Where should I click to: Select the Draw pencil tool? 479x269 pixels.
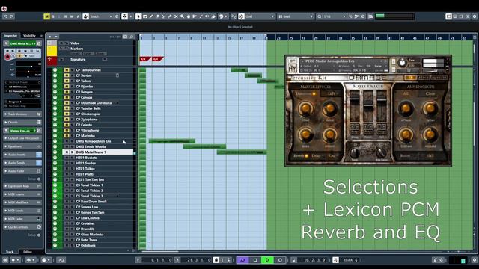pyautogui.click(x=151, y=16)
